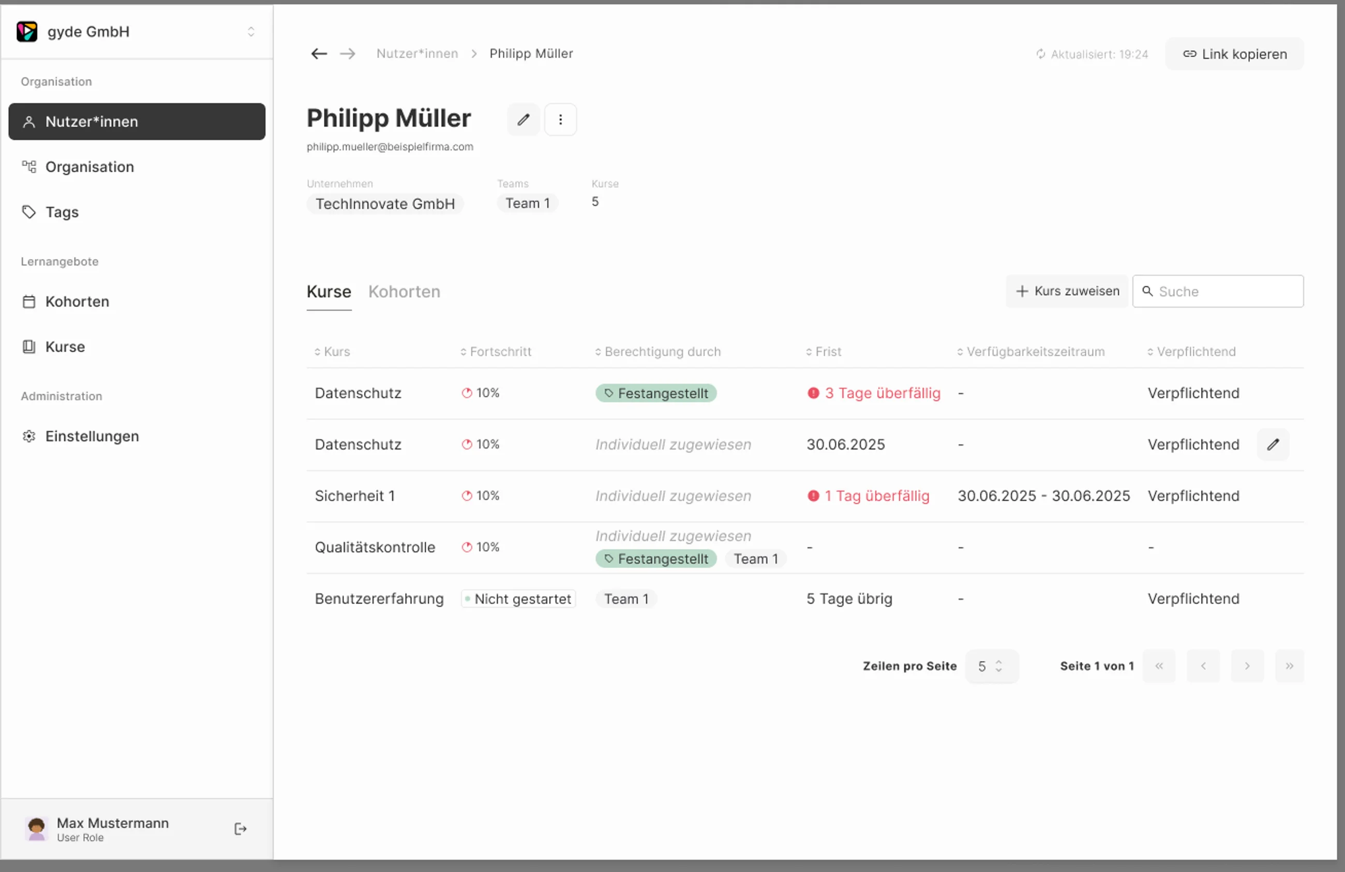
Task: Copy link with Link kopieren button
Action: coord(1235,54)
